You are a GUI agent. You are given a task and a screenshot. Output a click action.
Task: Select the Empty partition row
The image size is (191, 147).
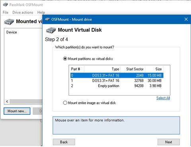[x=117, y=86]
